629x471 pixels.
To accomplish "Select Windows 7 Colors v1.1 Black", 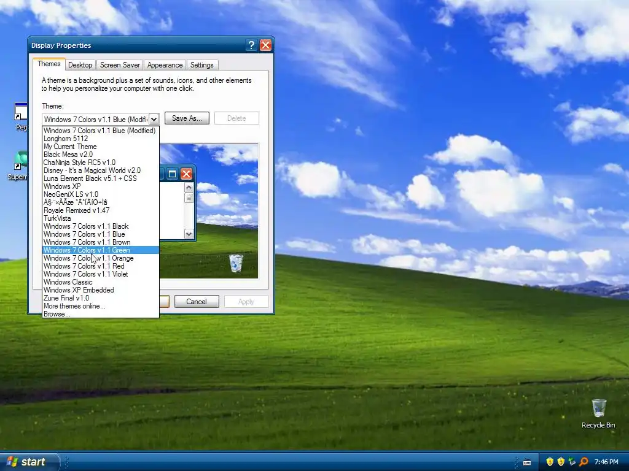I will [101, 226].
